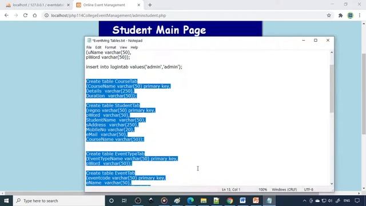Click the 'pWord varchar(50));' line at top
Screen dimensions: 366x206
pyautogui.click(x=108, y=57)
